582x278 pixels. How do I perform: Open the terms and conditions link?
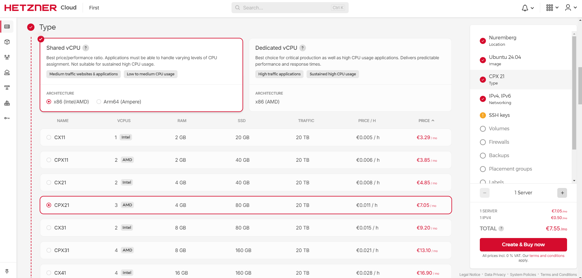(547, 256)
